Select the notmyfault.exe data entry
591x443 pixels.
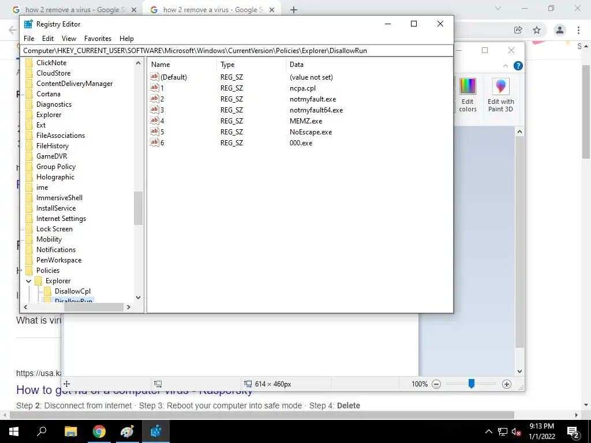[313, 99]
